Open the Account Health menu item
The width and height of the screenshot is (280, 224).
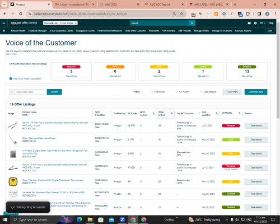[x=18, y=31]
